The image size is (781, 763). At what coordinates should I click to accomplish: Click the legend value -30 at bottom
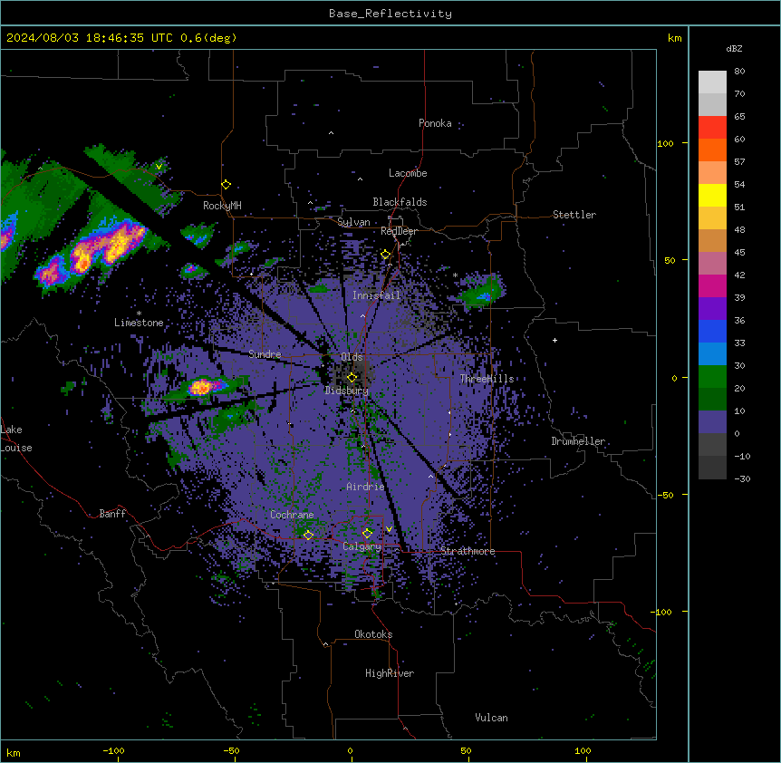tap(742, 478)
